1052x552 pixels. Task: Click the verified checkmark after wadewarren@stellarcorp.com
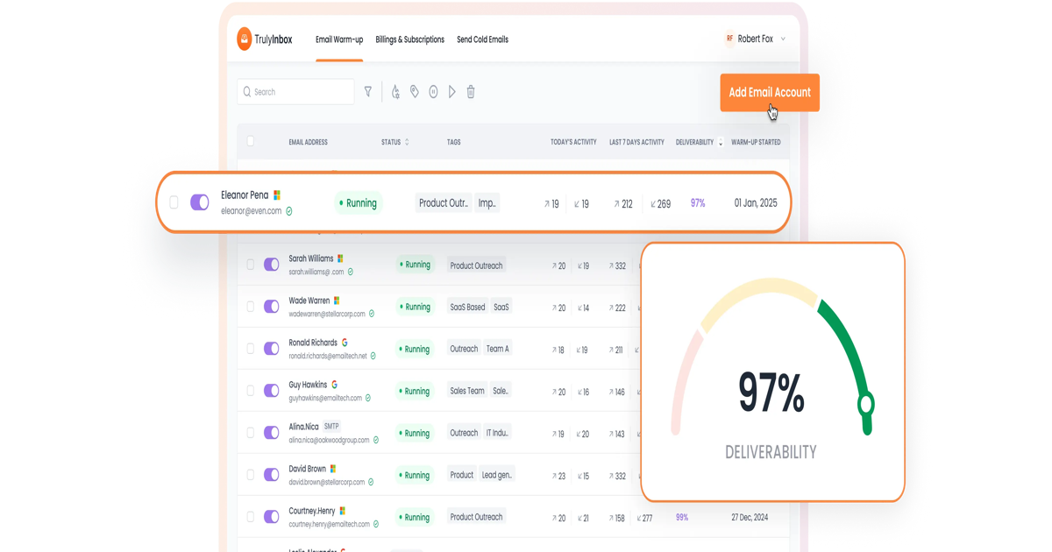pos(372,314)
